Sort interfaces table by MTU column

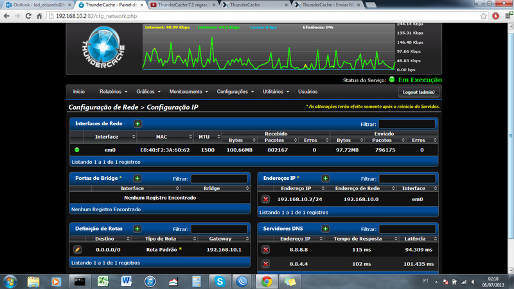point(208,137)
